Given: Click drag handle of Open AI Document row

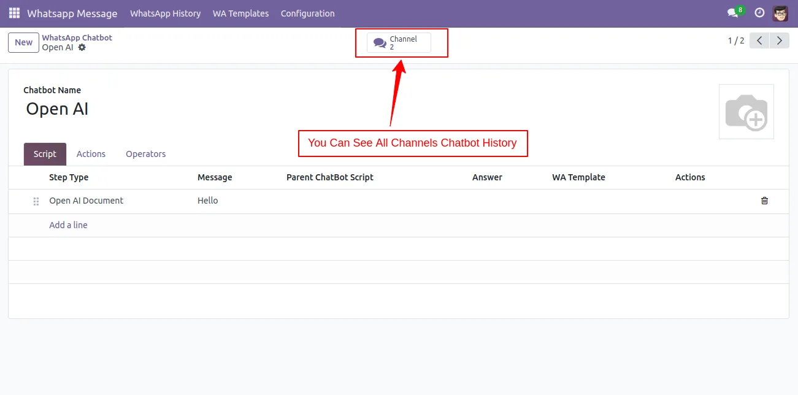Looking at the screenshot, I should click(36, 201).
